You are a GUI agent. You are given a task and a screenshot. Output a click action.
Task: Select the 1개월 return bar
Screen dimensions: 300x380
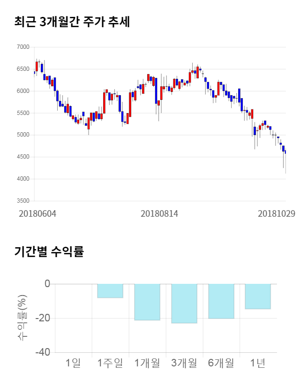pos(147,302)
